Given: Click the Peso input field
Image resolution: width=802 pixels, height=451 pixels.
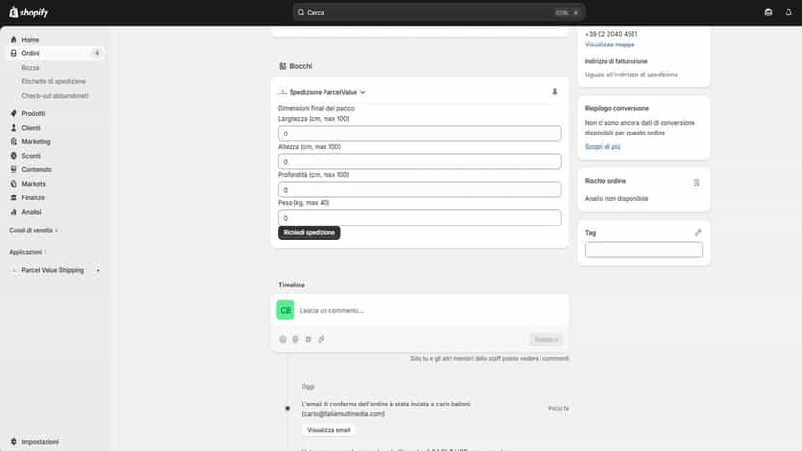Looking at the screenshot, I should point(419,218).
